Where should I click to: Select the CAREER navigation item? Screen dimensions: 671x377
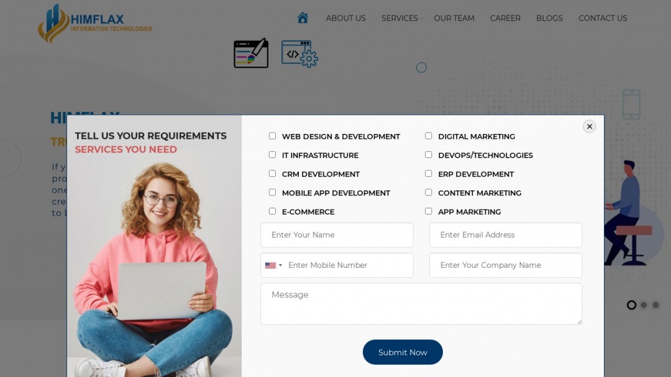505,18
